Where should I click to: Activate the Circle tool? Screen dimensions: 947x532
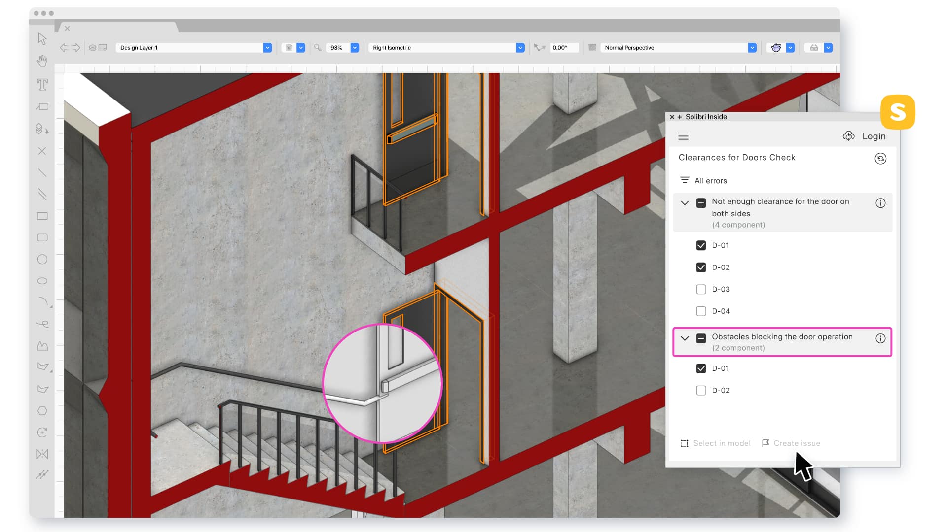(x=42, y=259)
